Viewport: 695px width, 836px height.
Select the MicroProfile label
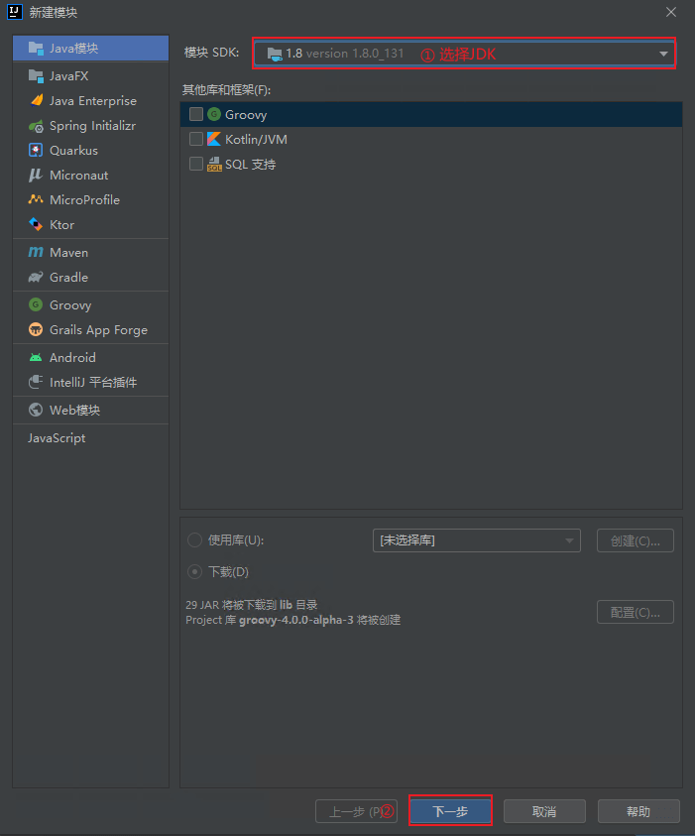pos(84,200)
